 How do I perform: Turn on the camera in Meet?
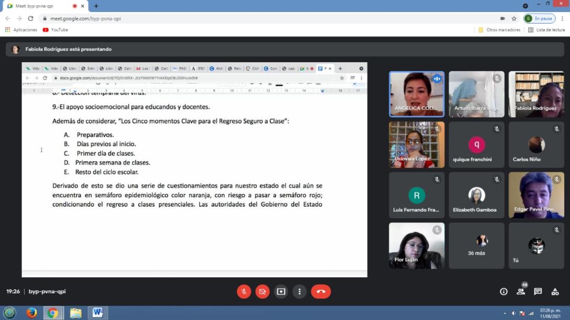pyautogui.click(x=263, y=291)
